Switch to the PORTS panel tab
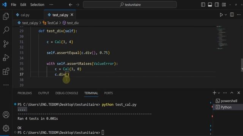The image size is (243, 136). [x=109, y=93]
